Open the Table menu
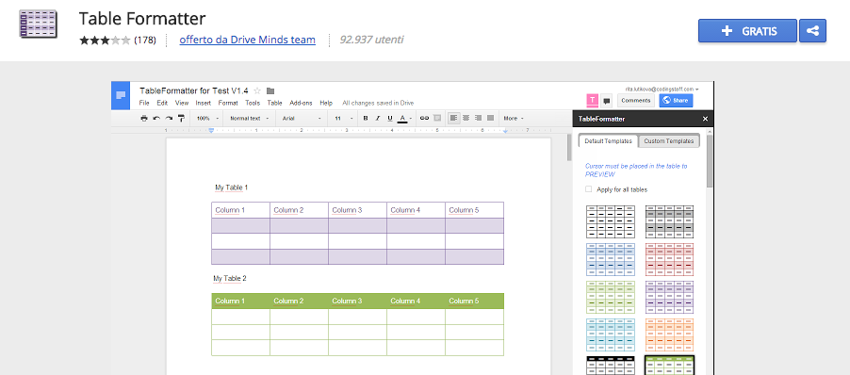Viewport: 850px width, 375px height. [x=275, y=103]
